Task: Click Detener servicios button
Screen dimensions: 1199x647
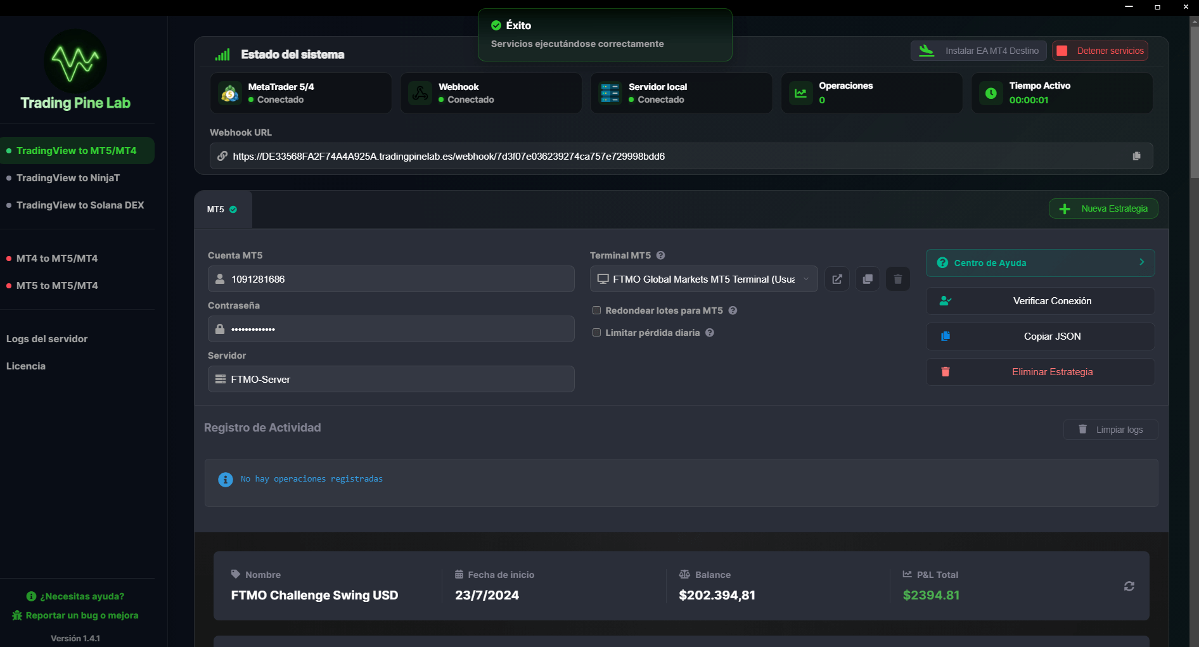Action: pos(1100,51)
